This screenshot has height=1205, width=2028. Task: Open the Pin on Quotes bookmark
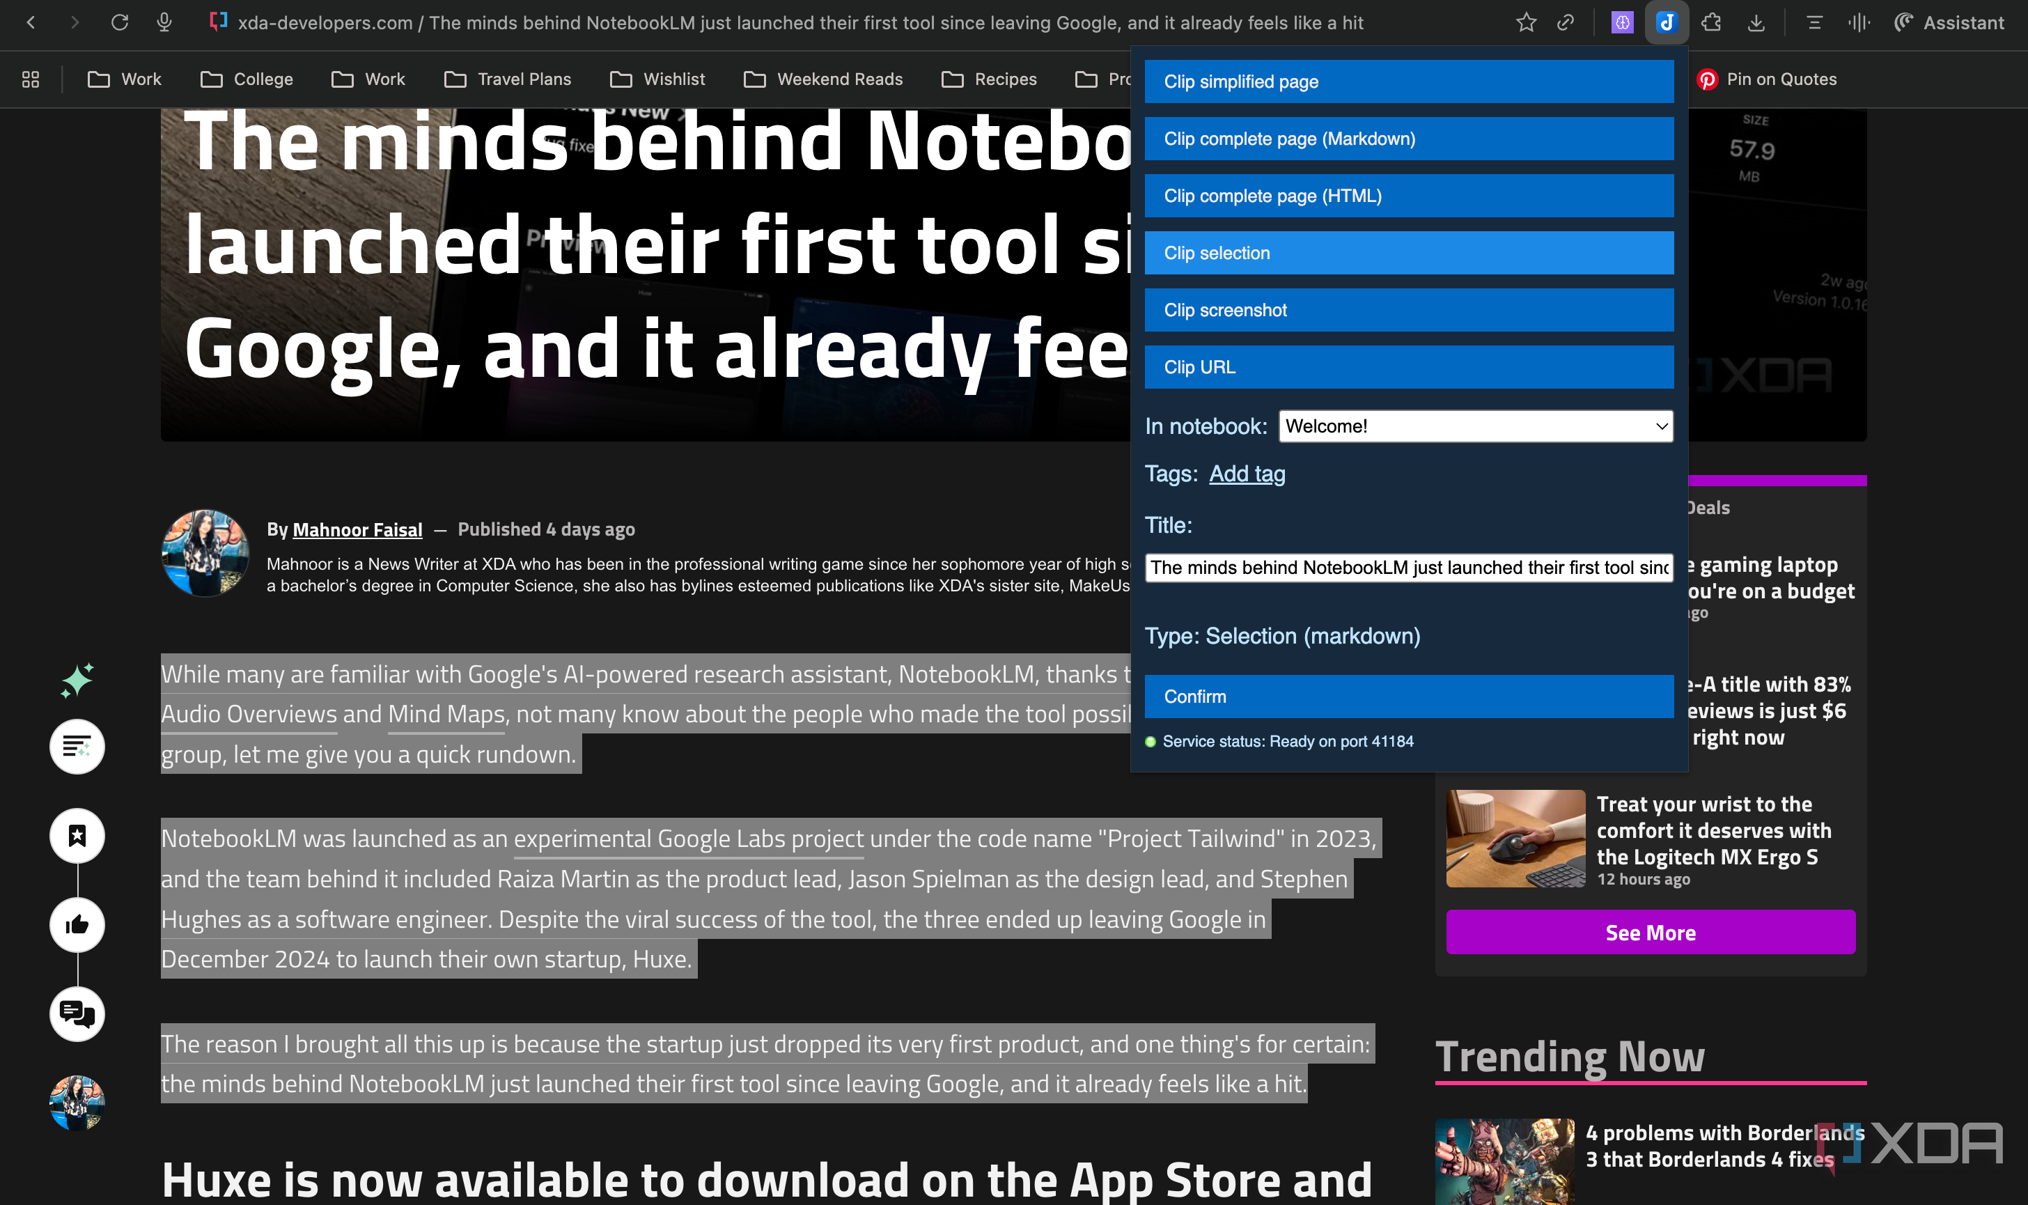pos(1767,79)
